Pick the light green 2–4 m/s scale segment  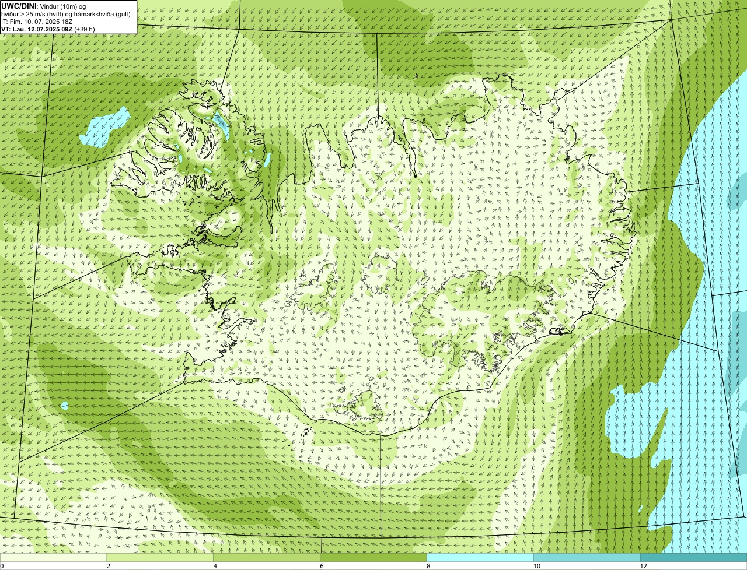[x=160, y=558]
